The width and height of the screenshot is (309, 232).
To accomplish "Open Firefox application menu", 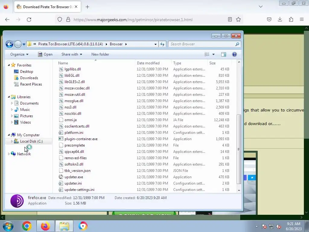I will click(302, 19).
